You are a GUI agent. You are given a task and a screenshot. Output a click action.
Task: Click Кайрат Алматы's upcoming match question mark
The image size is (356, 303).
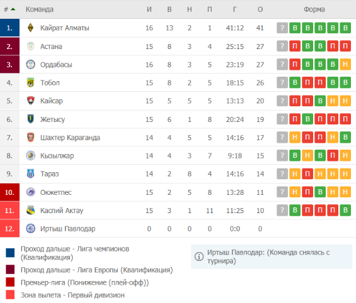[x=282, y=28]
